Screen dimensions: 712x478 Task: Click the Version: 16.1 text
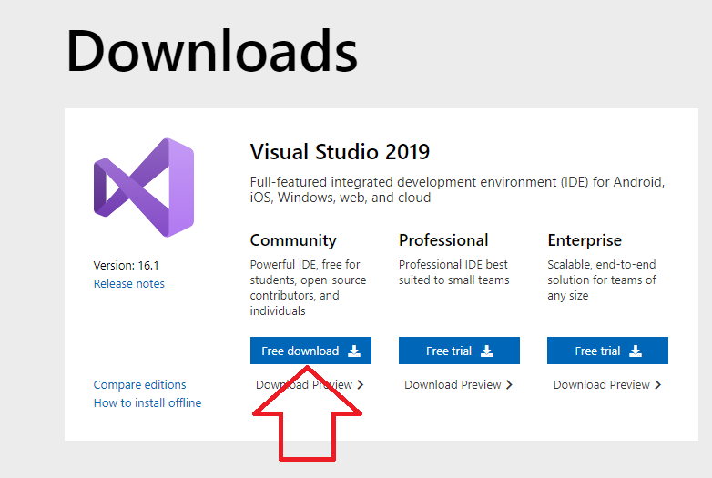click(x=126, y=265)
